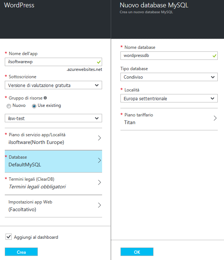Click the green checkmark in Nome database field
Viewport: 224px width, 260px height.
(x=214, y=55)
